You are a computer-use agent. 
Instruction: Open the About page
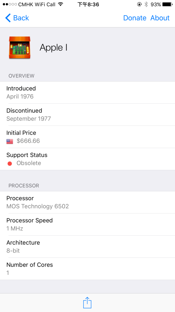pyautogui.click(x=160, y=18)
